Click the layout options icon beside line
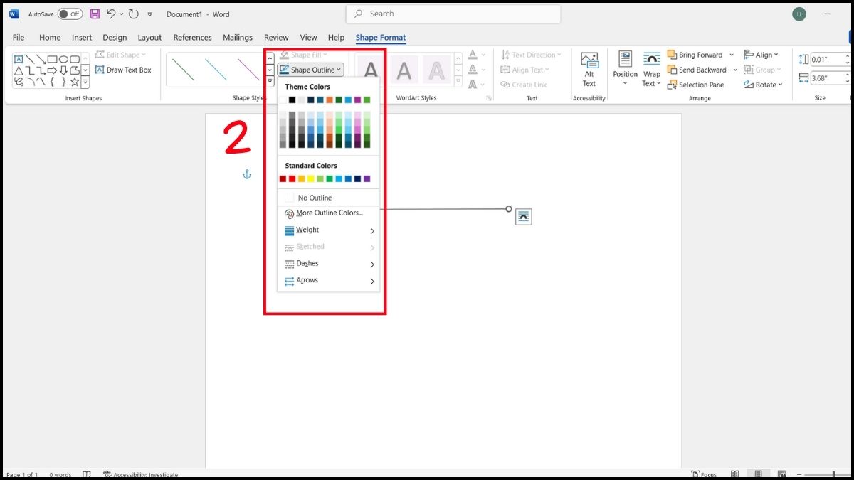 pyautogui.click(x=524, y=217)
